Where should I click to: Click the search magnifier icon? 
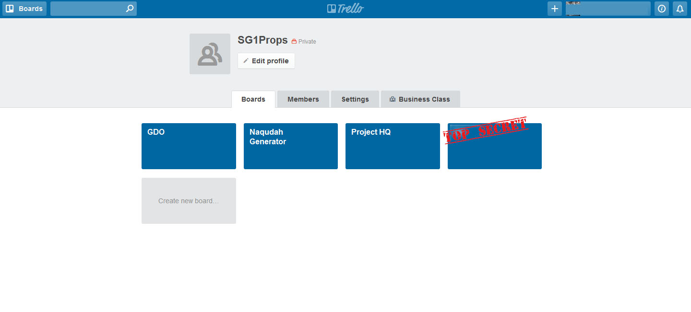129,8
